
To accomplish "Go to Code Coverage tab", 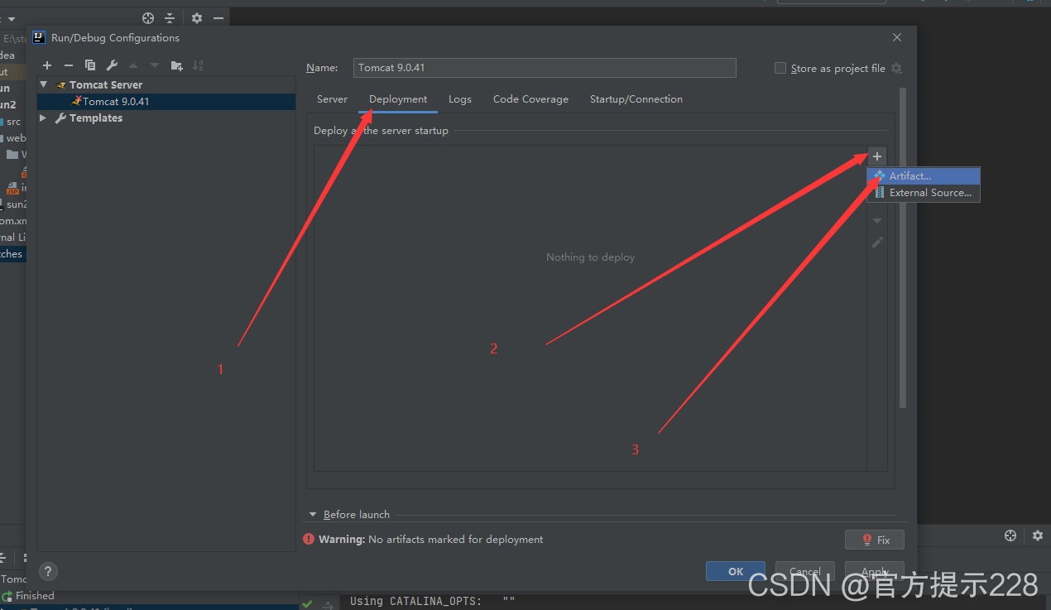I will click(530, 99).
